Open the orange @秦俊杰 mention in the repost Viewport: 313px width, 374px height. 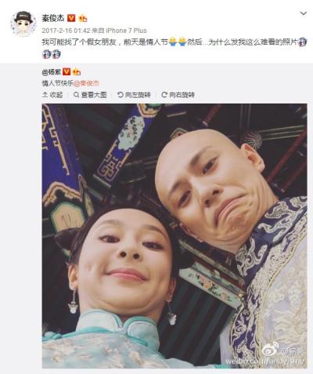(x=87, y=83)
